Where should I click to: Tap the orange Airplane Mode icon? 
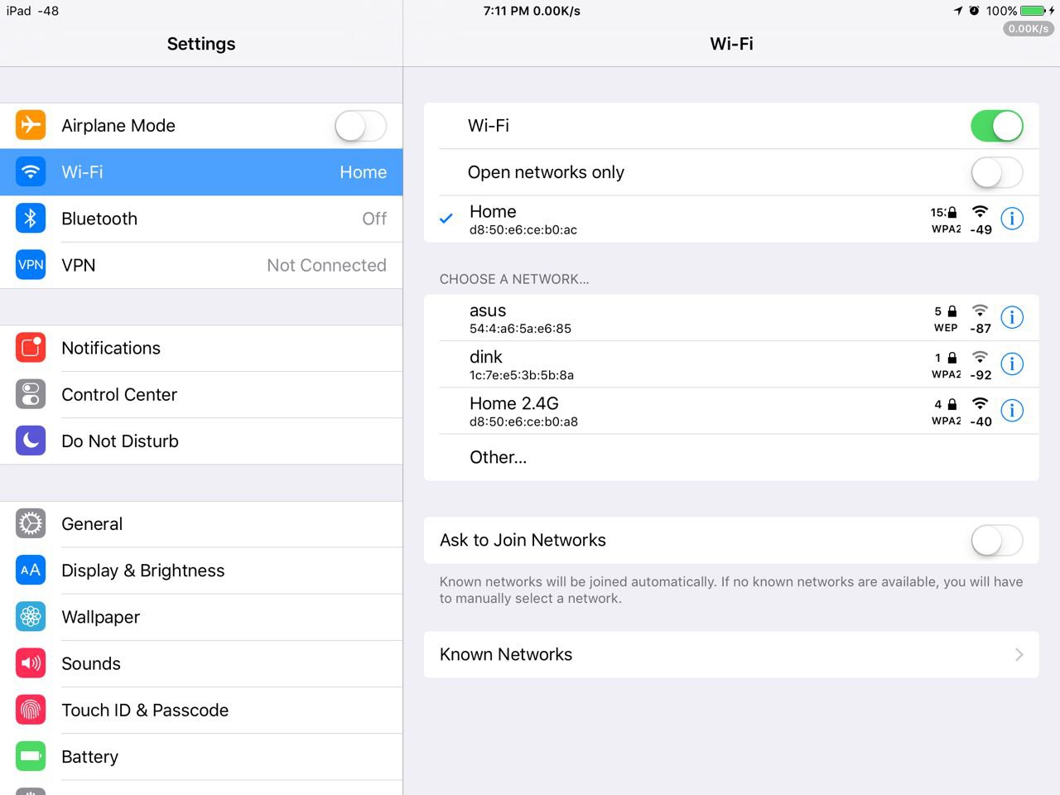pos(31,125)
